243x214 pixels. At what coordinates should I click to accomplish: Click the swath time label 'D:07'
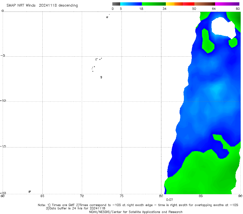point(169,200)
